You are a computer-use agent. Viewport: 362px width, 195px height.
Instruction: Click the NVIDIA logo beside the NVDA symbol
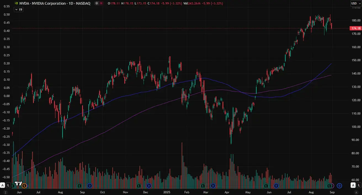click(16, 3)
